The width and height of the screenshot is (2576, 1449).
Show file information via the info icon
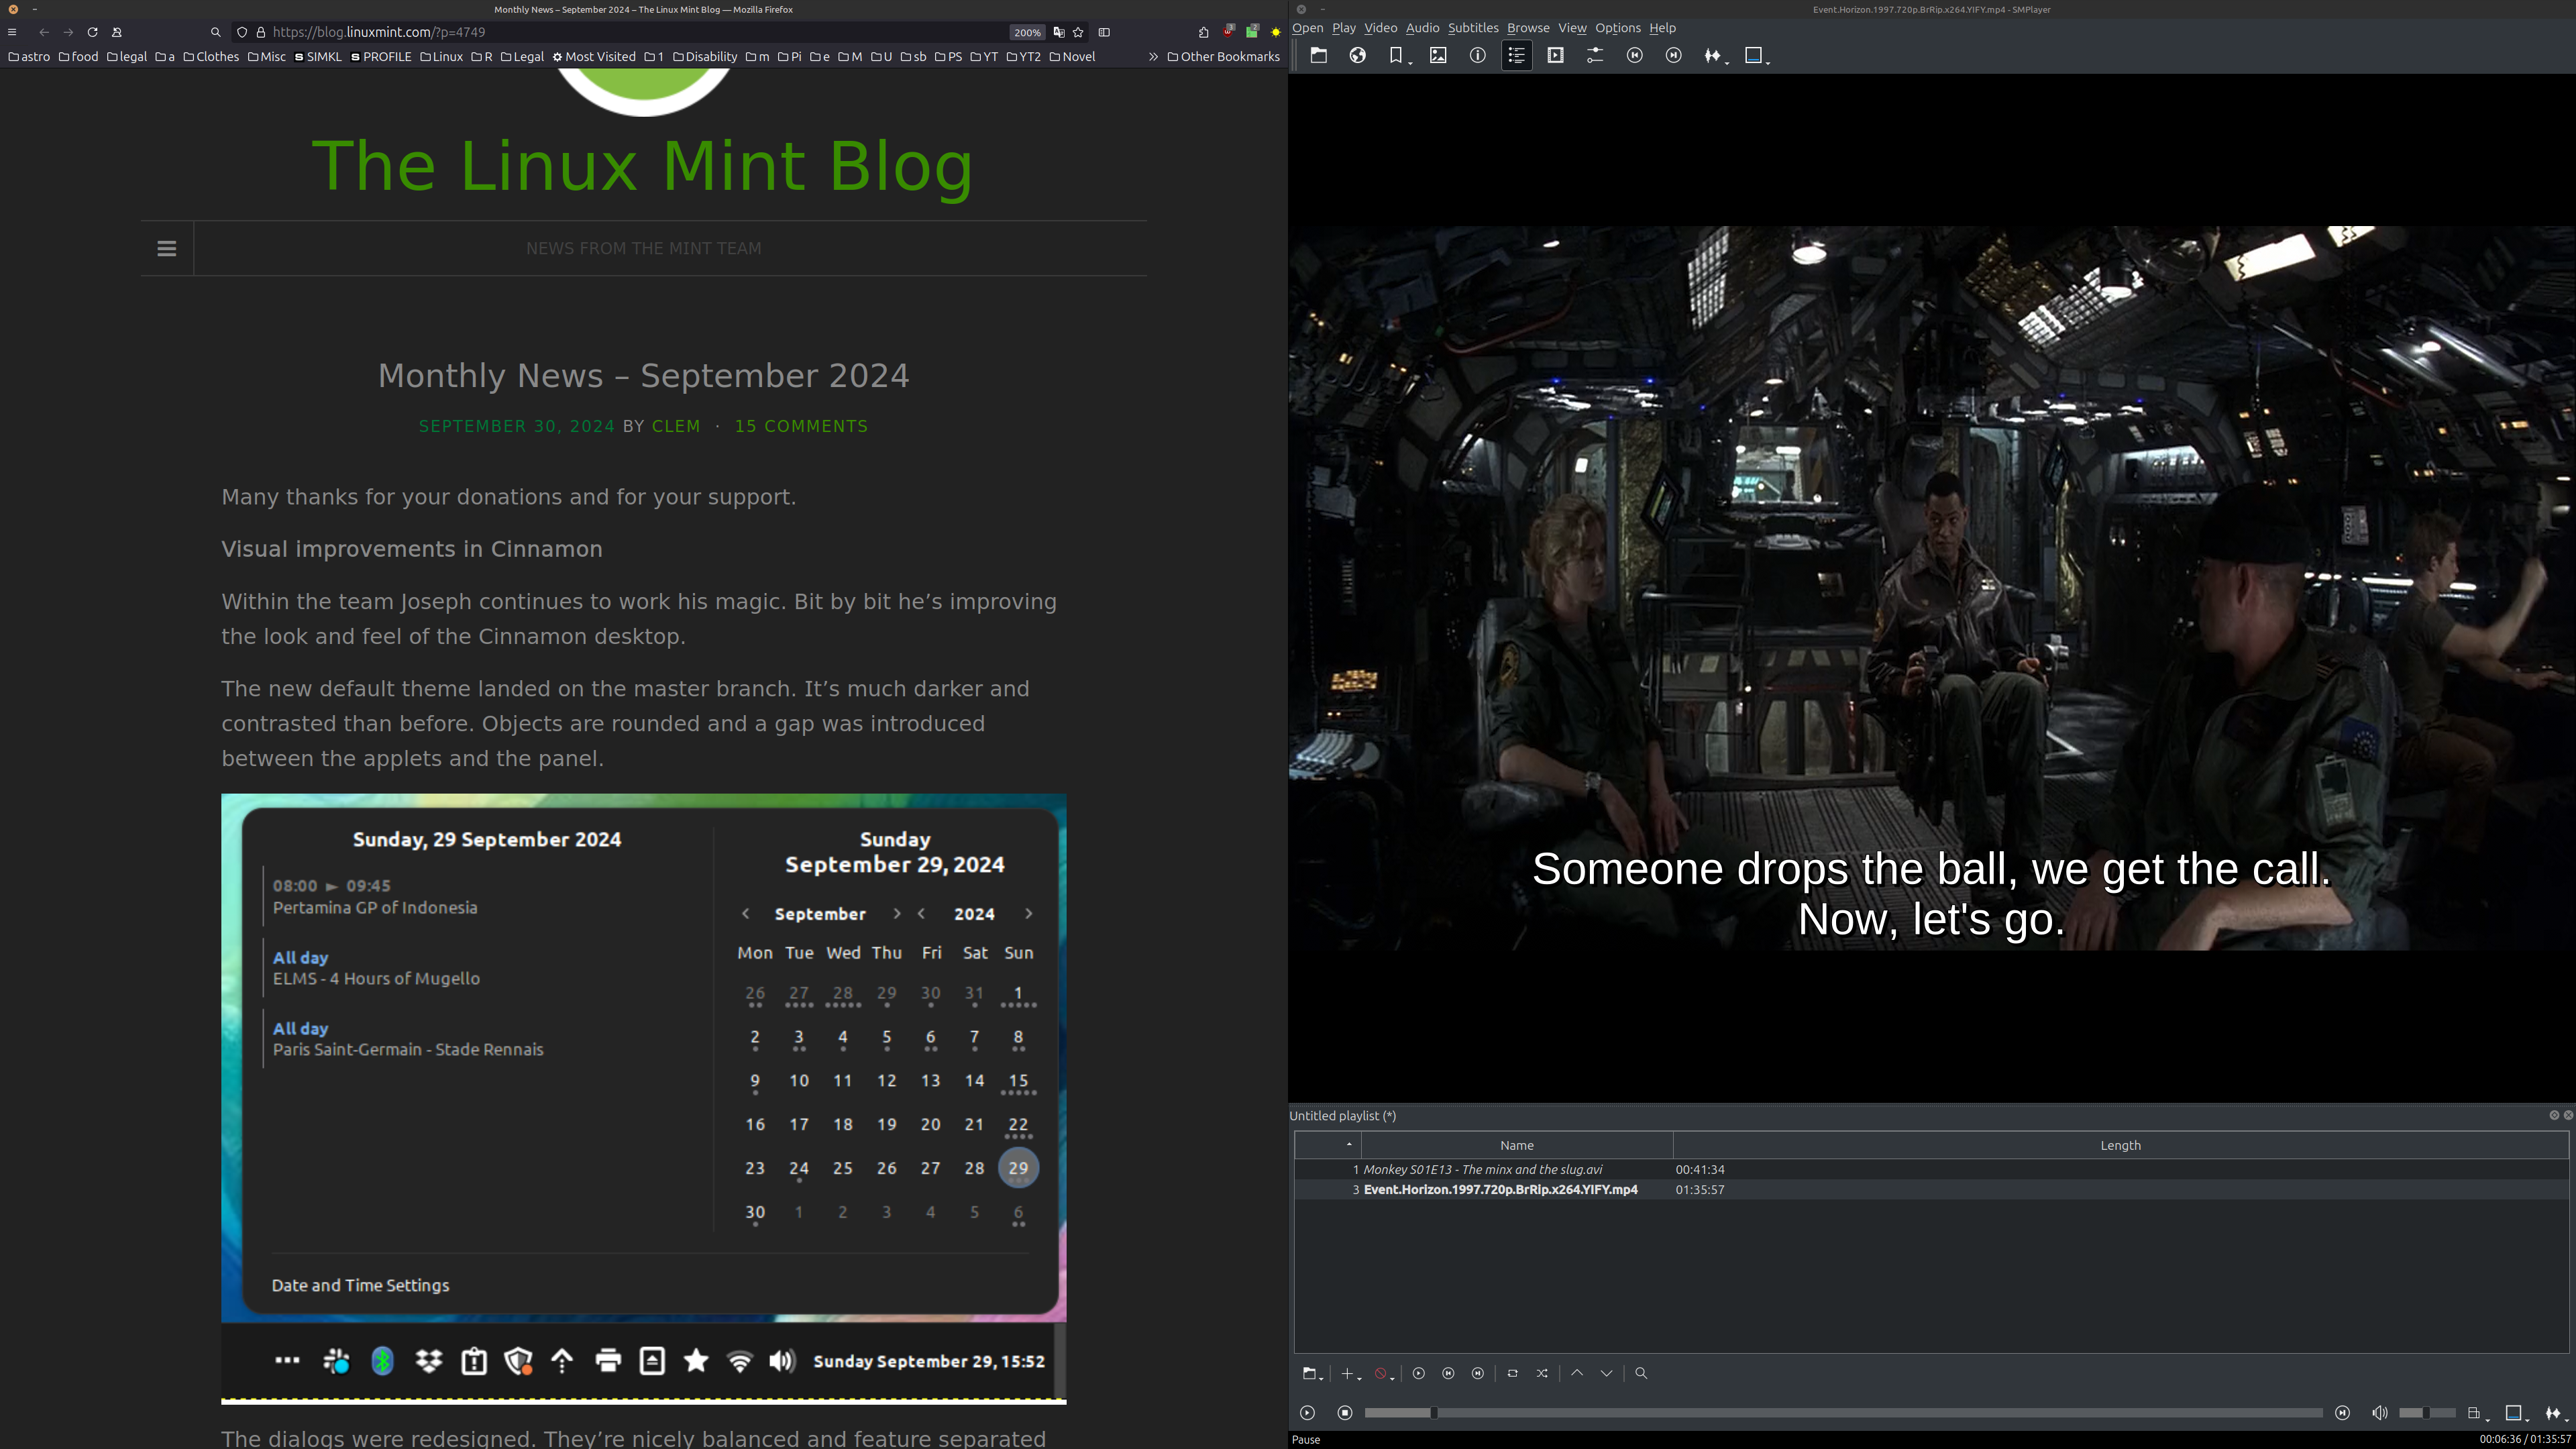pos(1477,56)
